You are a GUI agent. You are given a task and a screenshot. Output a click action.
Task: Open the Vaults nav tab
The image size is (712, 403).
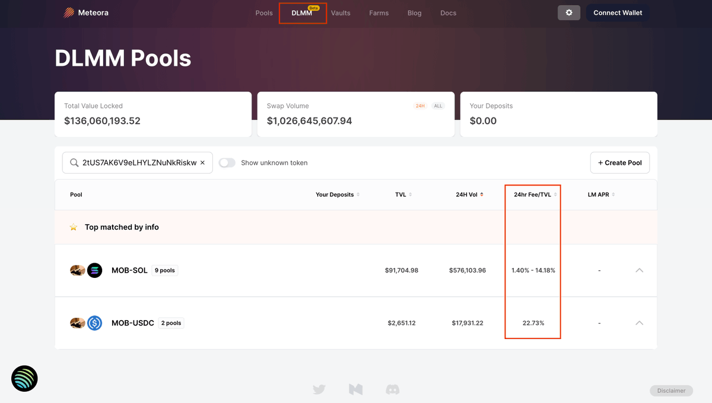click(341, 13)
